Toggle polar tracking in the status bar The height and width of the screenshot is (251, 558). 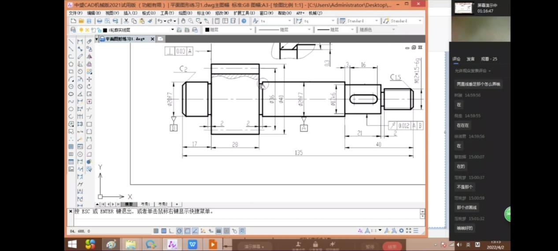(x=179, y=231)
